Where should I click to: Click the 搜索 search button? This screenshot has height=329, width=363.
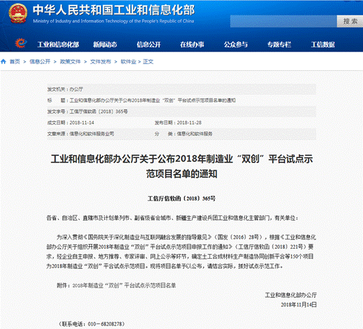[350, 21]
